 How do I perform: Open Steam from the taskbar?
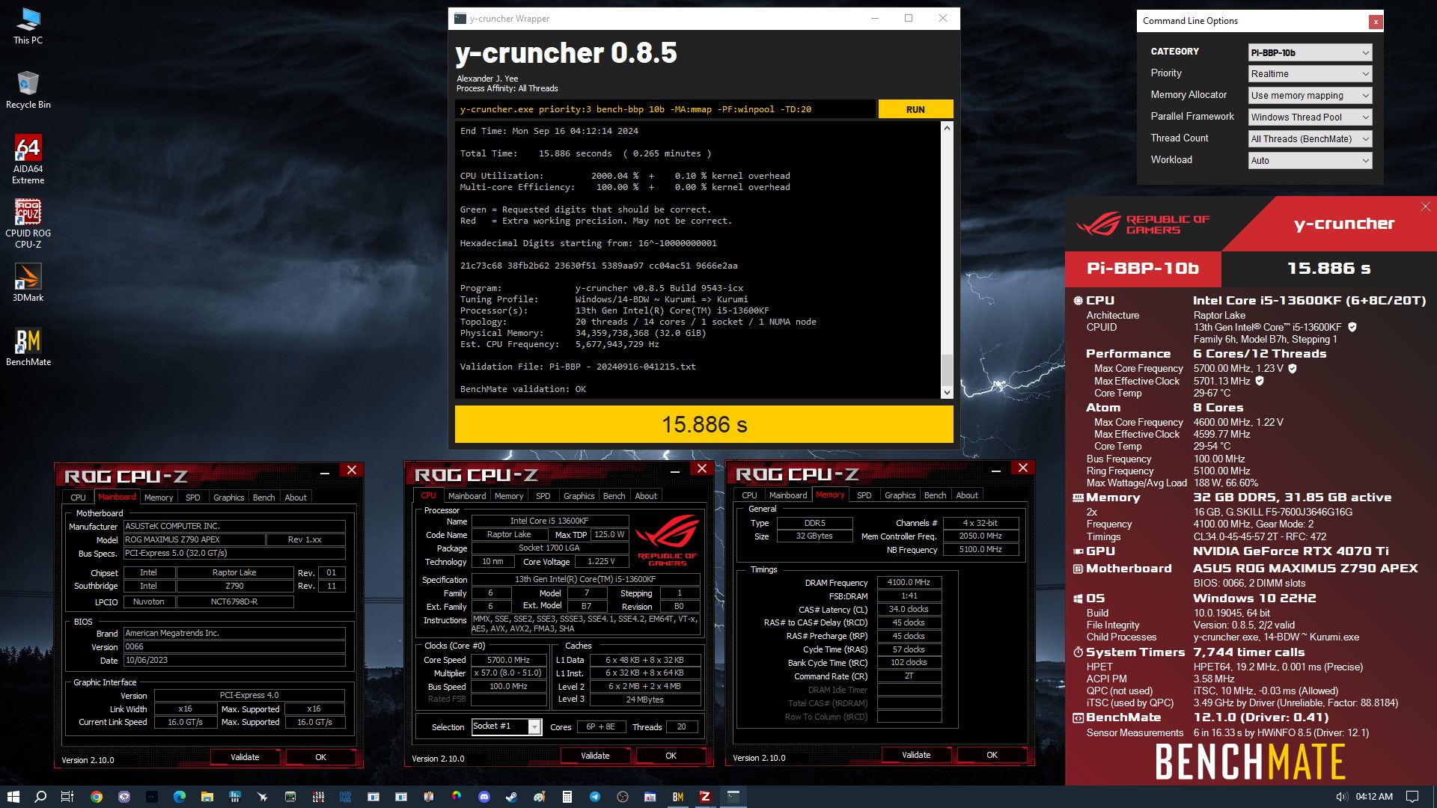pyautogui.click(x=512, y=797)
